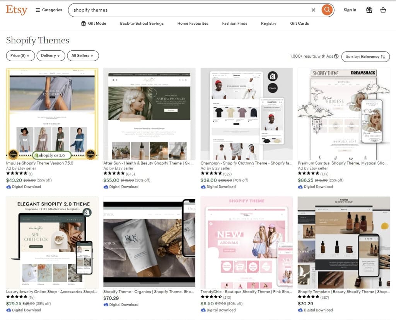Click the $86.25 price
The image size is (396, 320).
pyautogui.click(x=306, y=180)
